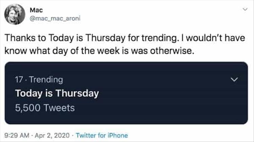Click the 9:29 AM timestamp
This screenshot has width=254, height=142.
(17, 135)
